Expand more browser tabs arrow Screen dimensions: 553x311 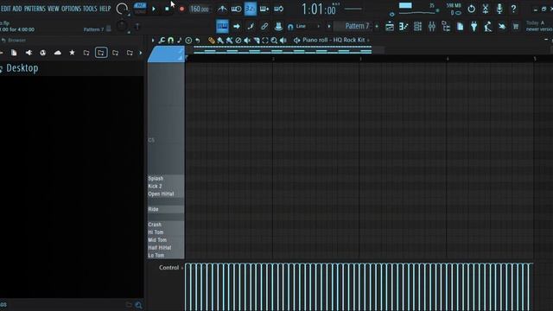click(140, 53)
